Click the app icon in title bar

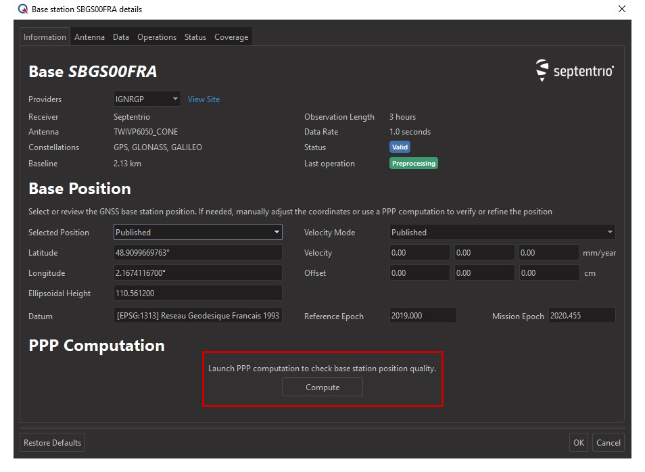click(23, 9)
